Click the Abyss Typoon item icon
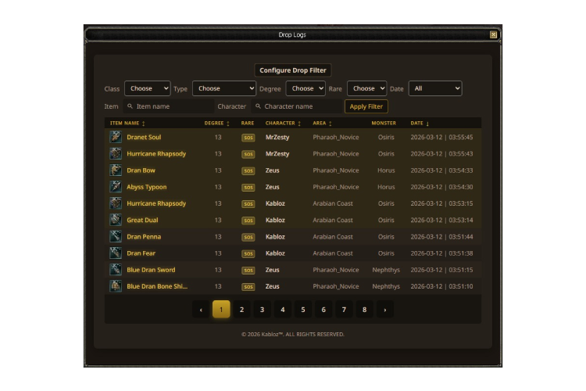 pyautogui.click(x=116, y=187)
